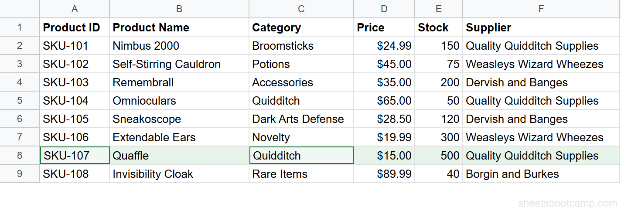Click the stock value 300 cell

coord(439,137)
